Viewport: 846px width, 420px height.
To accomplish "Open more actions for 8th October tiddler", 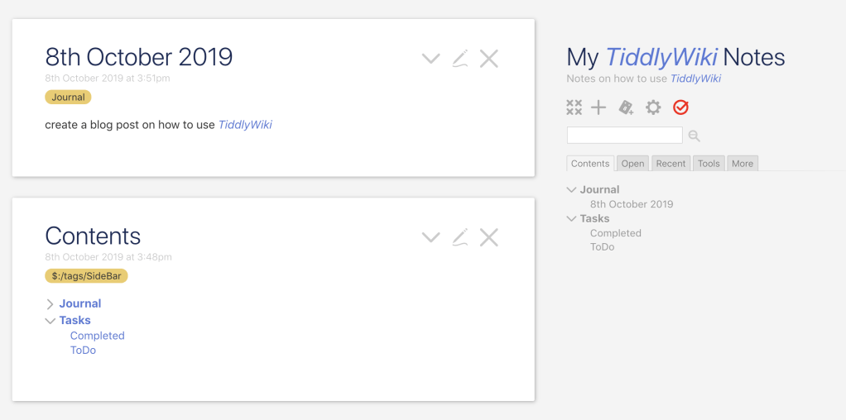I will 430,59.
